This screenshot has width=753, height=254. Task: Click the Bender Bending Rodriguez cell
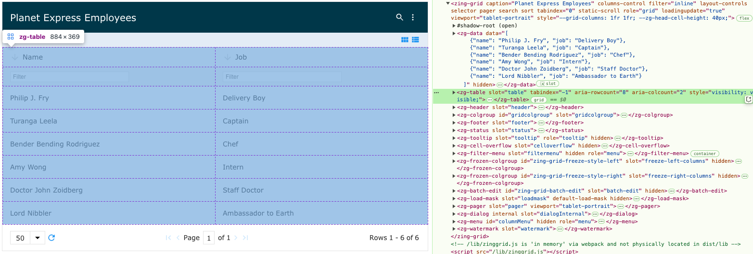(109, 144)
